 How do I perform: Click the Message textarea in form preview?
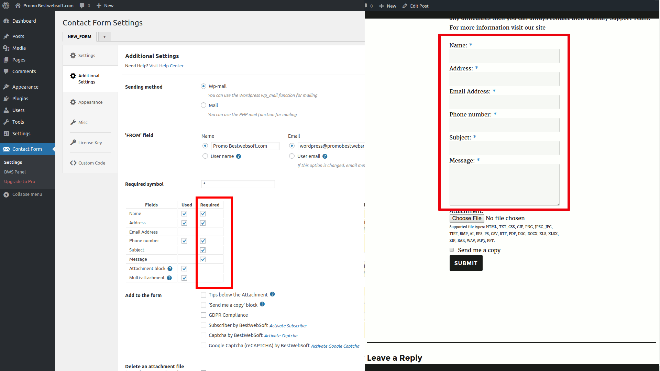click(x=504, y=185)
